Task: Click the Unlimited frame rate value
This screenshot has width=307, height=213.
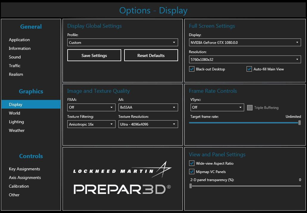Action: coord(293,117)
